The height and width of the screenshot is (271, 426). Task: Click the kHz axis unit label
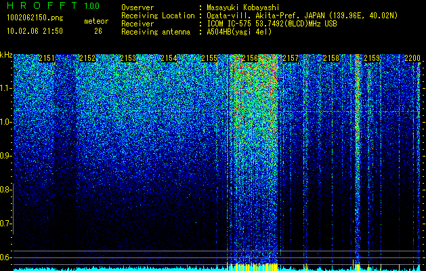pos(6,55)
